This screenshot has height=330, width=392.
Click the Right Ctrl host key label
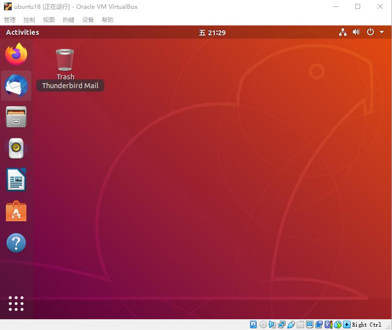pyautogui.click(x=367, y=325)
